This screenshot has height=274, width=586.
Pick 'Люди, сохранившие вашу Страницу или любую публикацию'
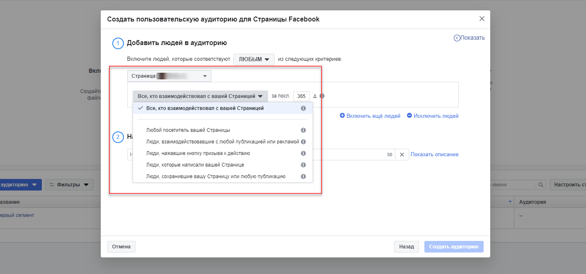tap(223, 176)
